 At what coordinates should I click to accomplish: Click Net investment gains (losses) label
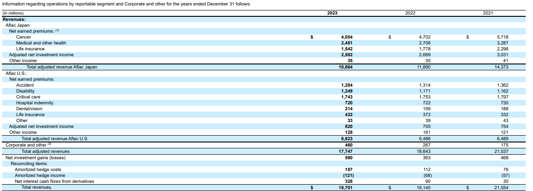point(35,157)
